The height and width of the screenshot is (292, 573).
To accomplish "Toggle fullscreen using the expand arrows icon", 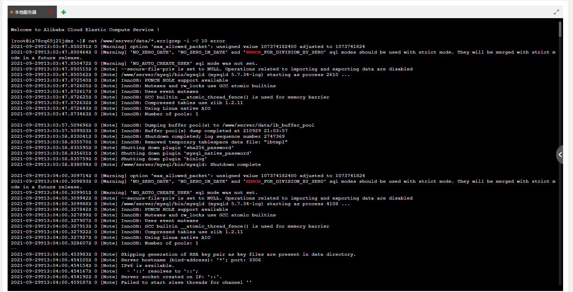I will pos(556,12).
